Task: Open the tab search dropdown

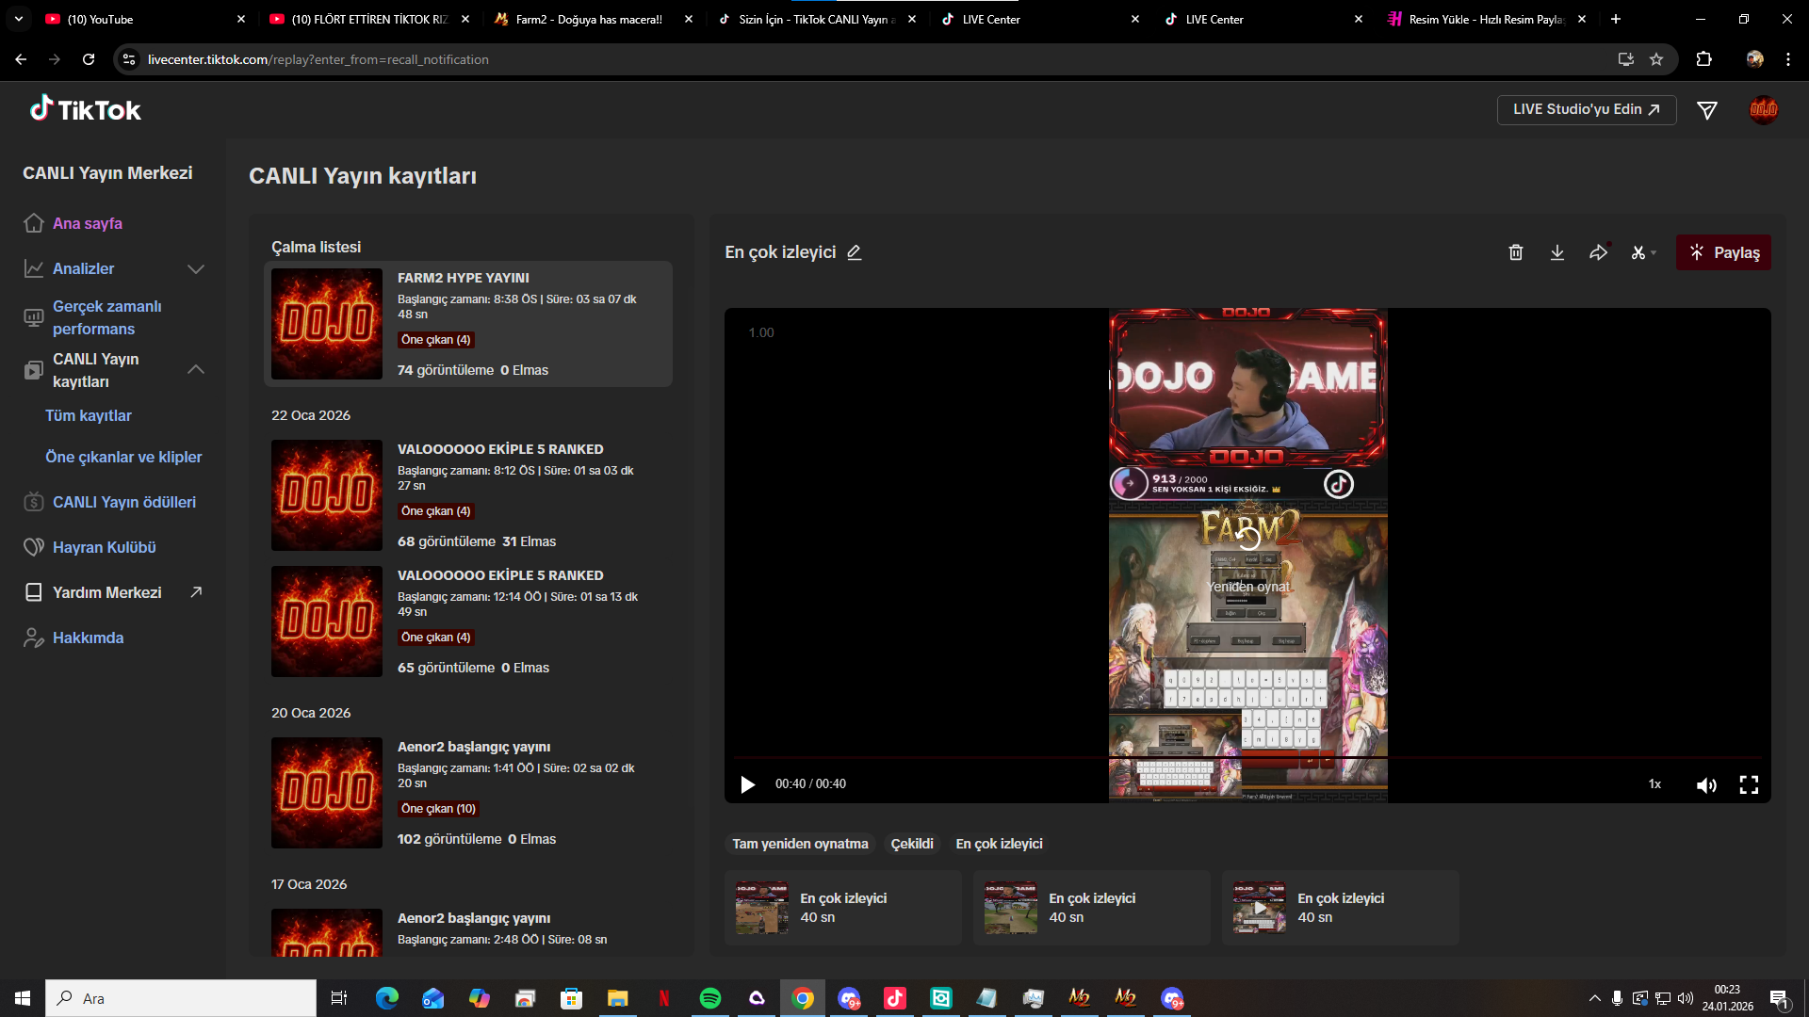Action: pyautogui.click(x=18, y=19)
